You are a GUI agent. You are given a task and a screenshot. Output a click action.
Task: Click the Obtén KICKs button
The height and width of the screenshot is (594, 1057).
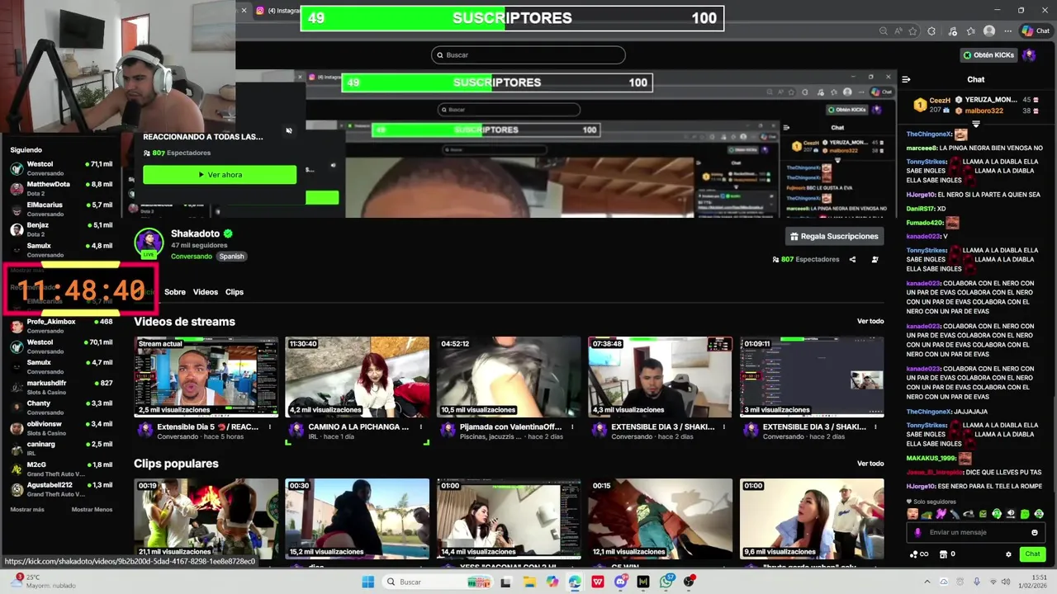[988, 55]
